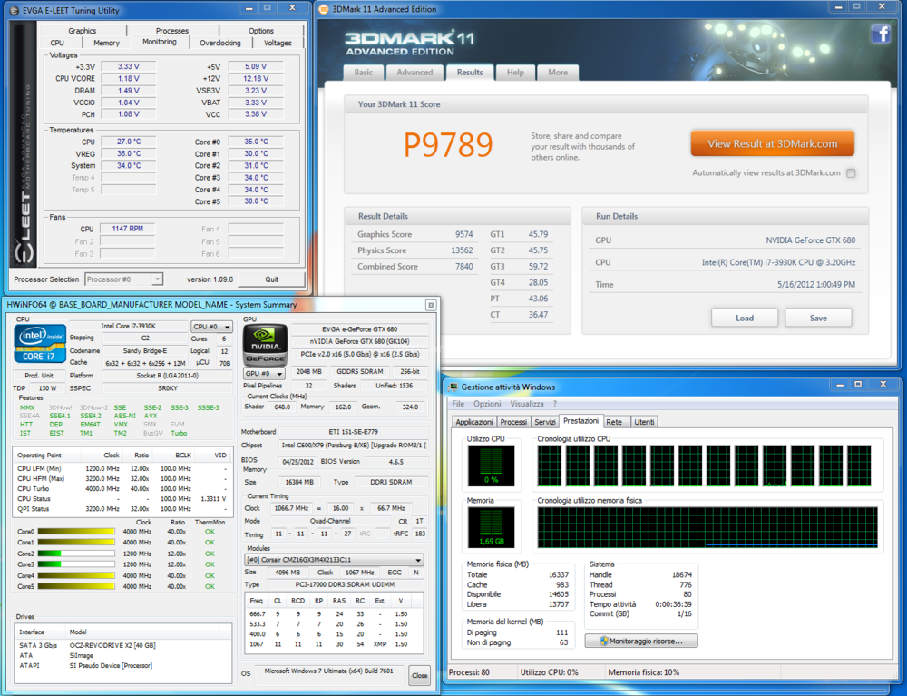Image resolution: width=907 pixels, height=696 pixels.
Task: Close the HWiNFO64 System Summary window
Action: [430, 305]
